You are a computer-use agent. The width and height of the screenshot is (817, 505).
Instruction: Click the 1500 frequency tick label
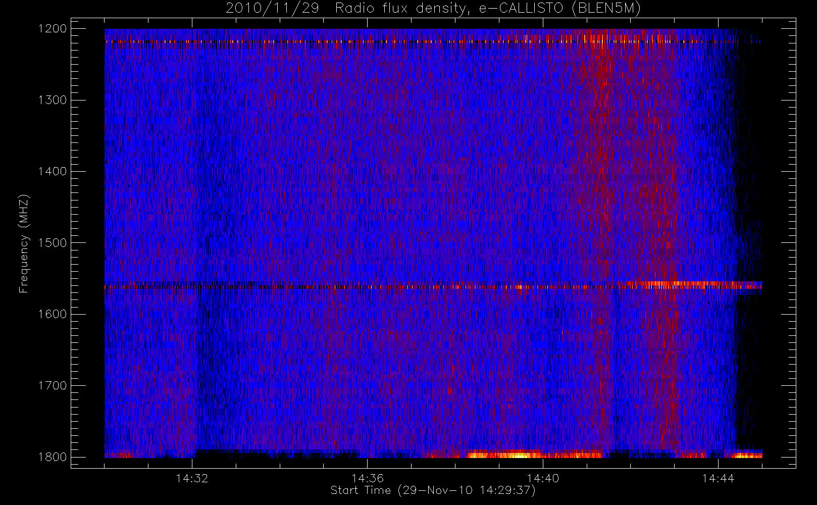53,243
